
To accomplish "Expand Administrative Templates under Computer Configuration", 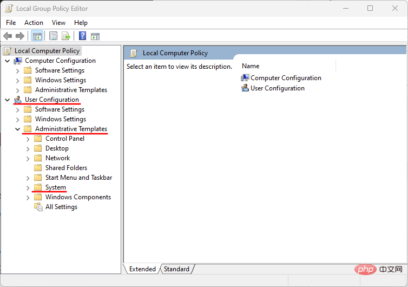I will click(17, 90).
